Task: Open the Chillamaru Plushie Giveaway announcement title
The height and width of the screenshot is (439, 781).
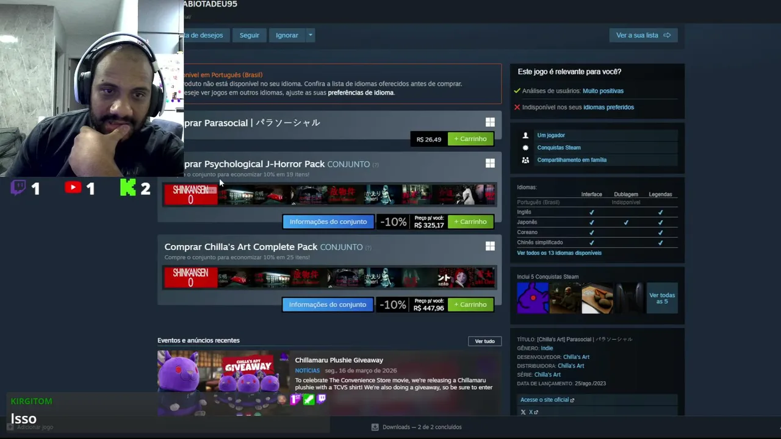Action: [339, 360]
